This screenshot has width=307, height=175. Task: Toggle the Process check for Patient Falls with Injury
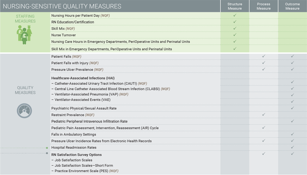264,63
